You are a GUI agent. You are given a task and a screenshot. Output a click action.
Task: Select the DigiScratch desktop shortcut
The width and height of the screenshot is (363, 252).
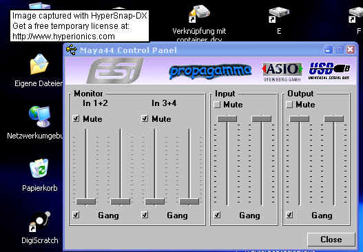[39, 227]
